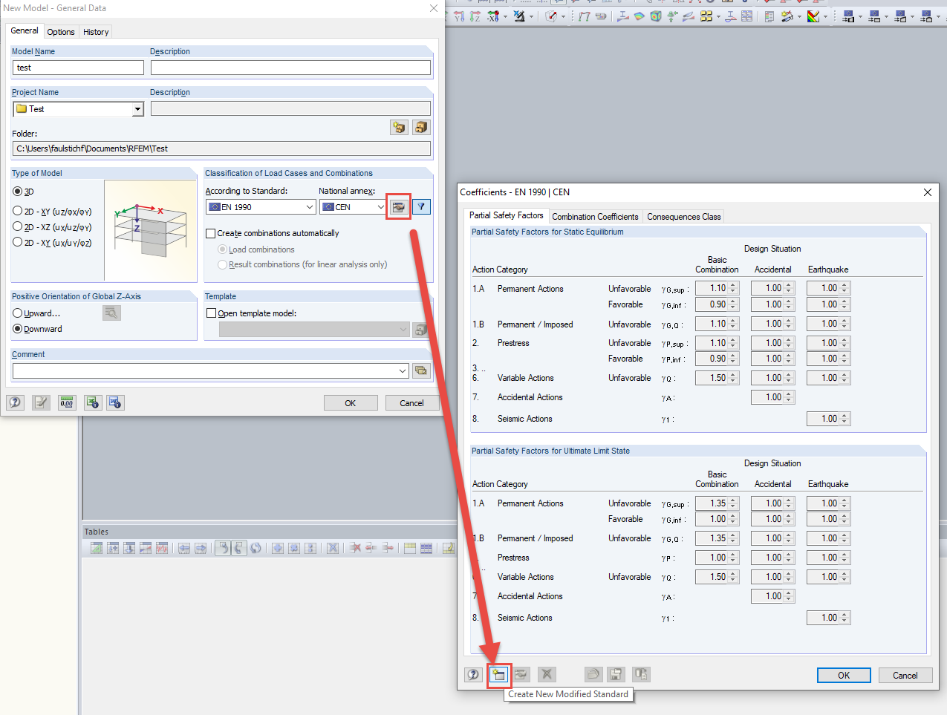Select the 3D model type radio button

point(18,192)
